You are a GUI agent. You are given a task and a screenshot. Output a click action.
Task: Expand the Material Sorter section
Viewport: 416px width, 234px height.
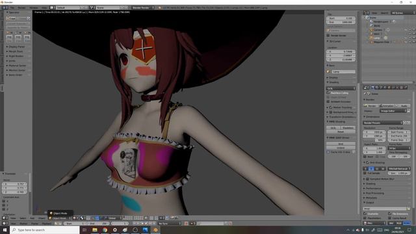tap(18, 66)
